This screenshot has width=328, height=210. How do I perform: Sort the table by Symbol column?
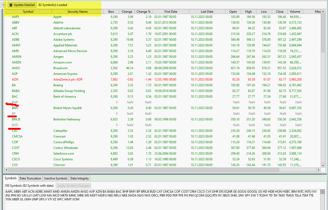pyautogui.click(x=28, y=12)
